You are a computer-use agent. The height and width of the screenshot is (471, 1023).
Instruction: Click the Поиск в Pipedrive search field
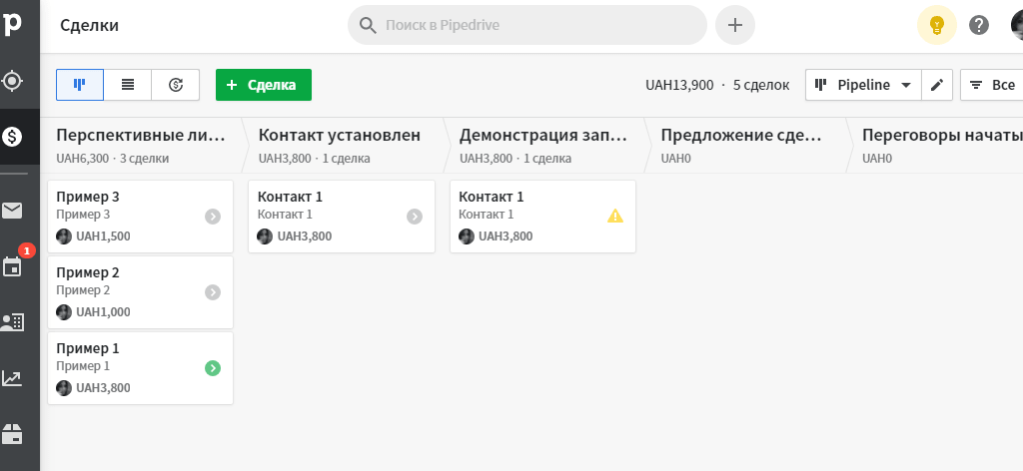tap(527, 25)
